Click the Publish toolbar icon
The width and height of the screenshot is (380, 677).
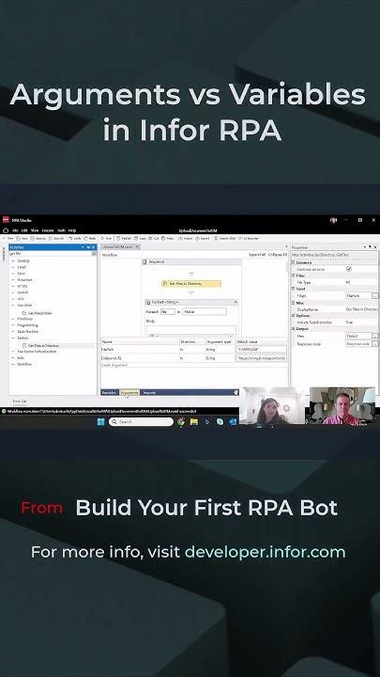pyautogui.click(x=124, y=238)
